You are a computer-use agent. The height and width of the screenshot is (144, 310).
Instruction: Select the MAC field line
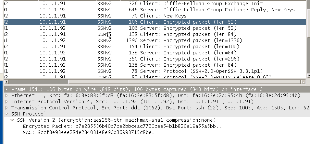point(88,132)
